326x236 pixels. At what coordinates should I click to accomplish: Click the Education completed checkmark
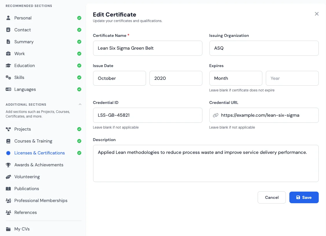(x=79, y=66)
